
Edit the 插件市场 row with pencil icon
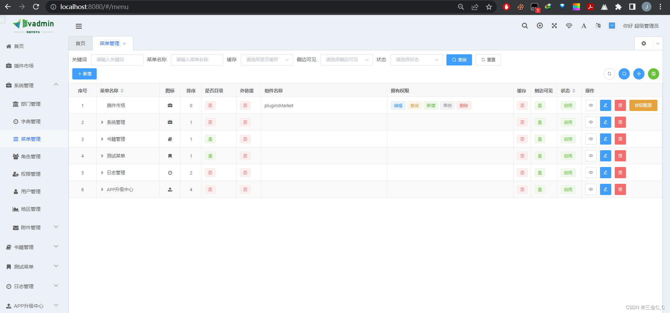[x=606, y=105]
